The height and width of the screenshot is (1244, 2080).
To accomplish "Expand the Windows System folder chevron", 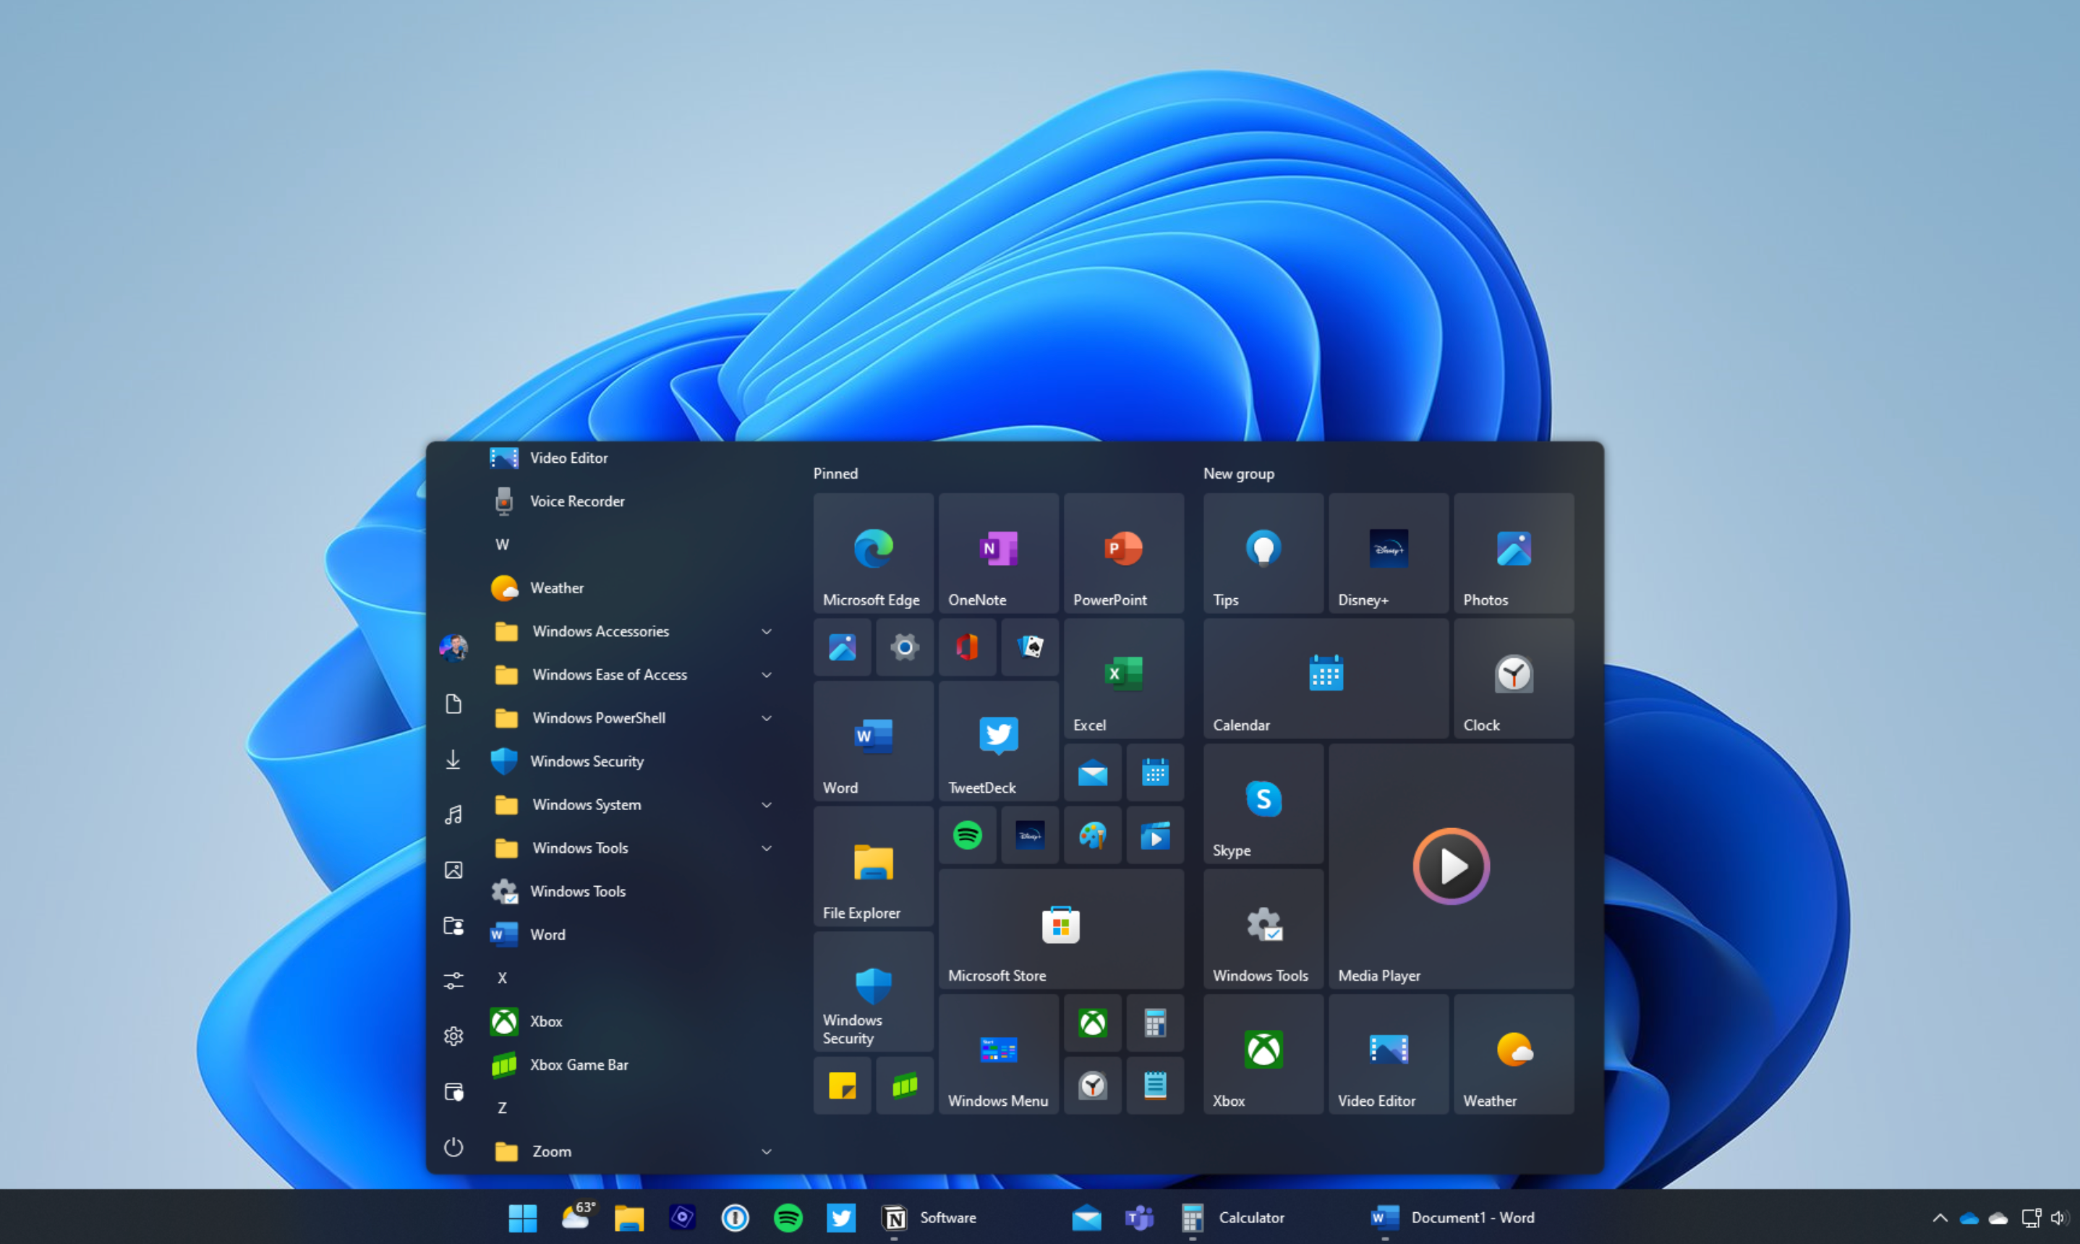I will 766,805.
